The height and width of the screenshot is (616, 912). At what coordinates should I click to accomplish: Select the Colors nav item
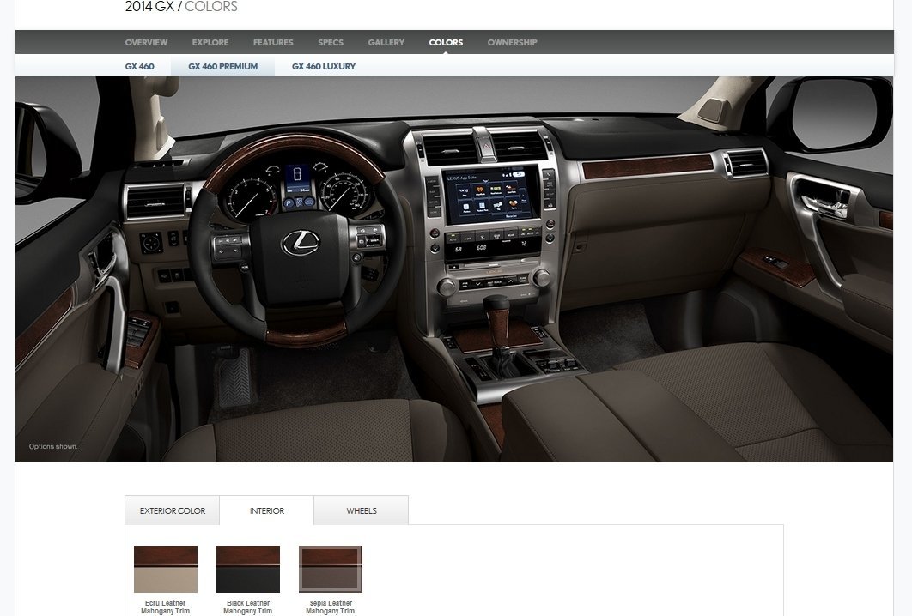pyautogui.click(x=446, y=42)
